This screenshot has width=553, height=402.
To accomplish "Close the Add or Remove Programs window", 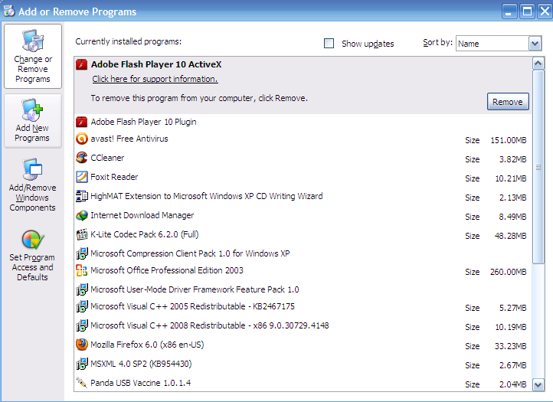I will tap(545, 11).
